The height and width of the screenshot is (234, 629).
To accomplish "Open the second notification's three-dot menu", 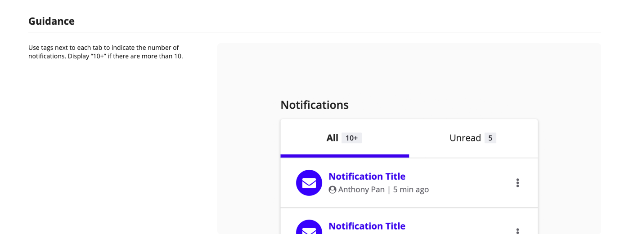I will pyautogui.click(x=517, y=230).
